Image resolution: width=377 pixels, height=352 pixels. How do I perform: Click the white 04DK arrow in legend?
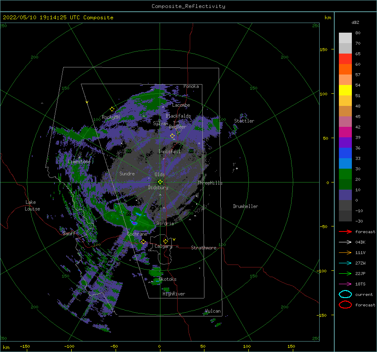pos(345,242)
